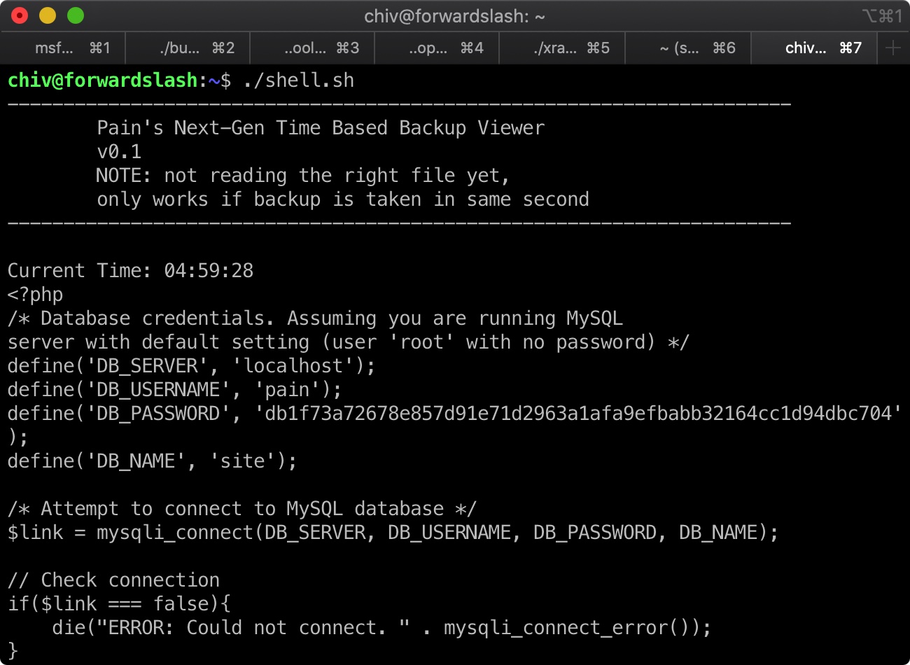The image size is (910, 665).
Task: Click the Current Time: 04:59:28 line
Action: [x=130, y=270]
